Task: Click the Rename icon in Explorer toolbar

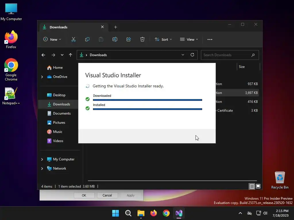Action: click(115, 40)
